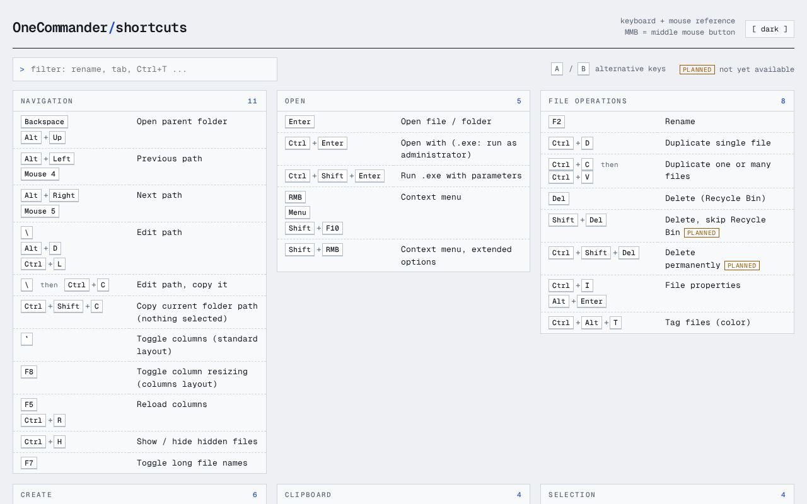Select the CLIPBOARD section heading
This screenshot has width=807, height=504.
(x=308, y=495)
